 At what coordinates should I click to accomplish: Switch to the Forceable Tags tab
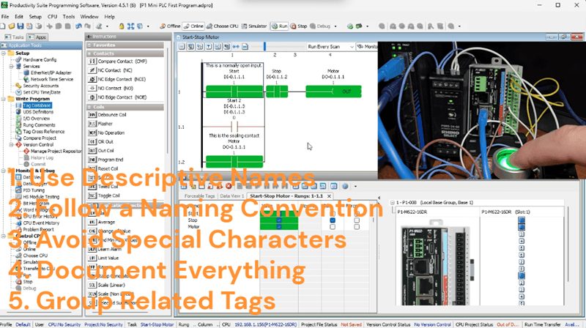click(x=199, y=196)
